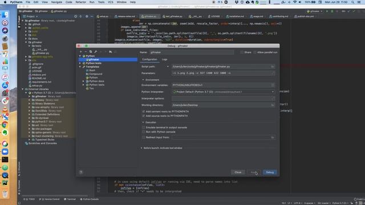365x205 pixels.
Task: Enable Emulate terminal in output console
Action: pos(143,128)
